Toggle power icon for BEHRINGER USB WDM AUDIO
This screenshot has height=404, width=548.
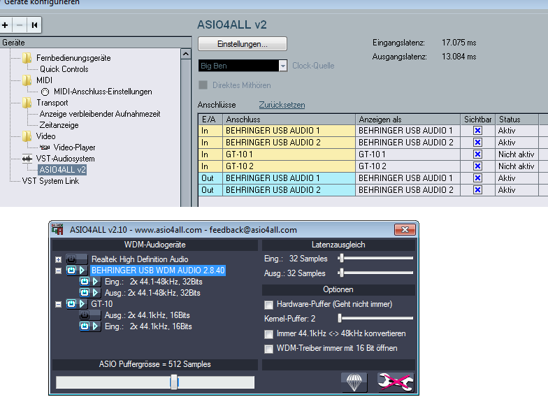tap(71, 270)
